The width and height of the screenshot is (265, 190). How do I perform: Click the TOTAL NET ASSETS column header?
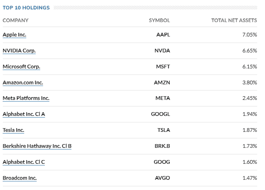[234, 20]
